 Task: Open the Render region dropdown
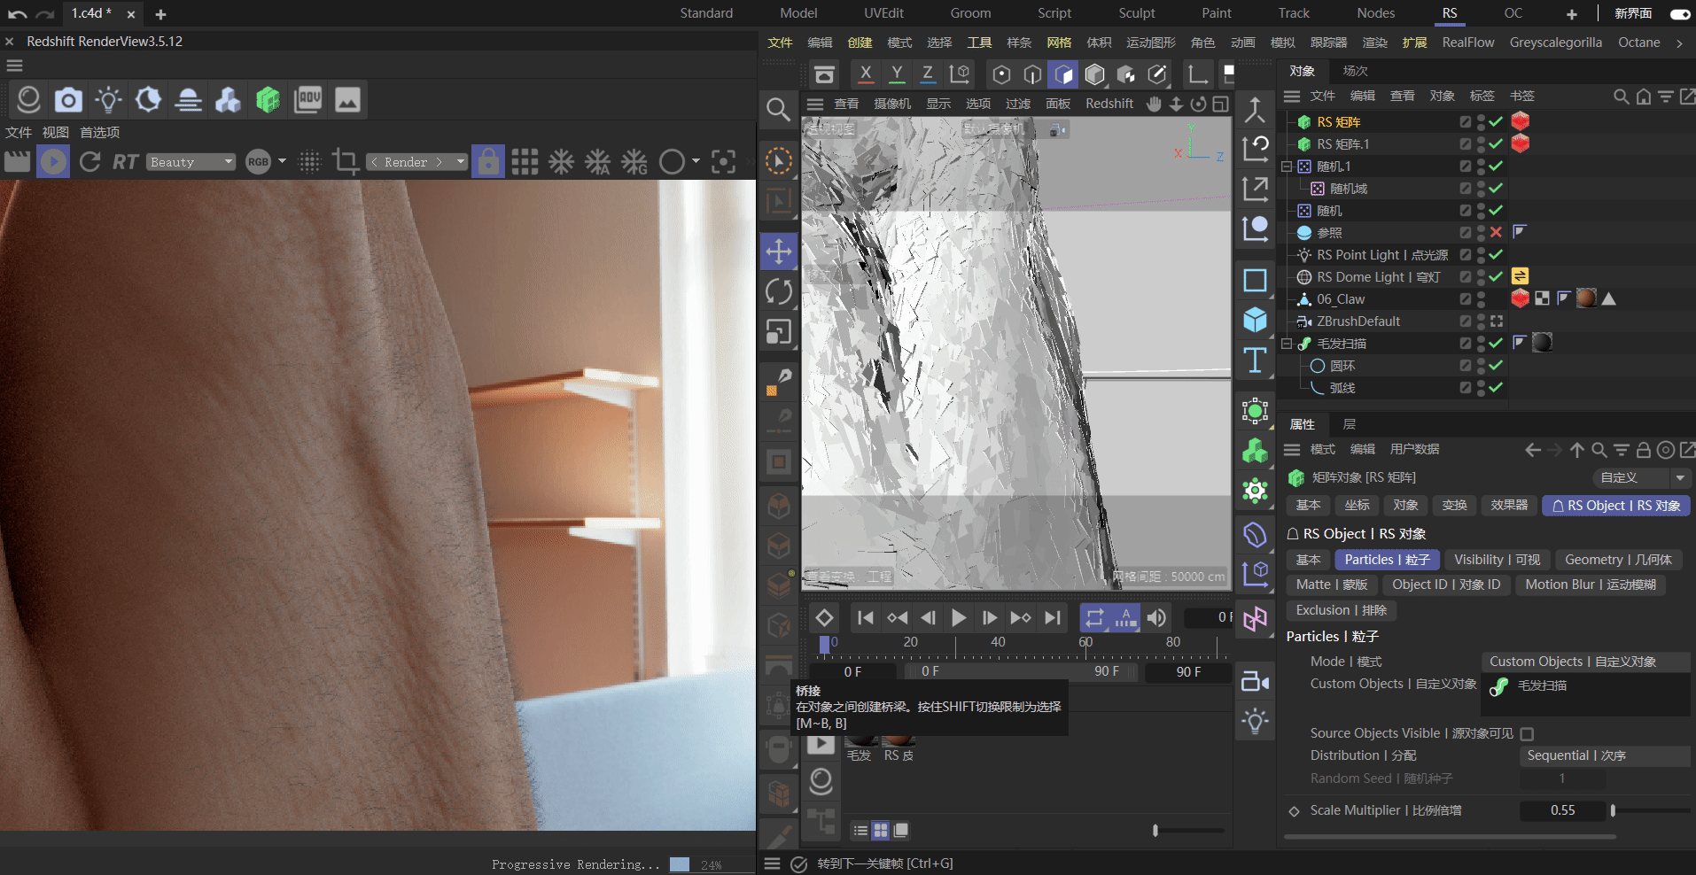click(416, 162)
